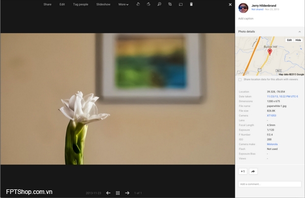
Task: Click the flower photo
Action: point(118,99)
